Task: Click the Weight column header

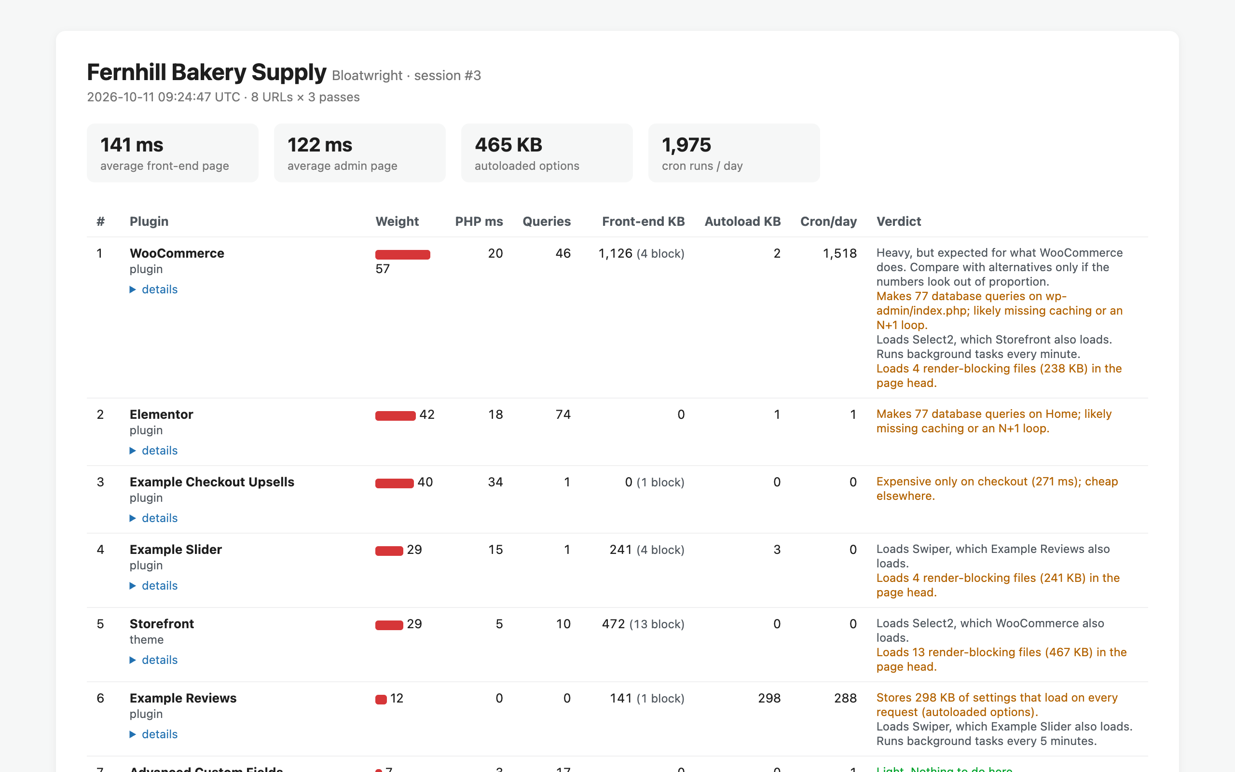Action: (x=397, y=221)
